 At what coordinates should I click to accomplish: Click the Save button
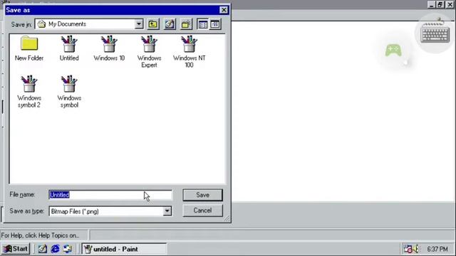click(x=202, y=195)
